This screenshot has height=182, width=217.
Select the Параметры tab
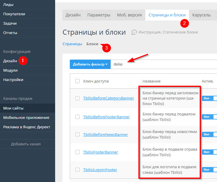pos(99,15)
